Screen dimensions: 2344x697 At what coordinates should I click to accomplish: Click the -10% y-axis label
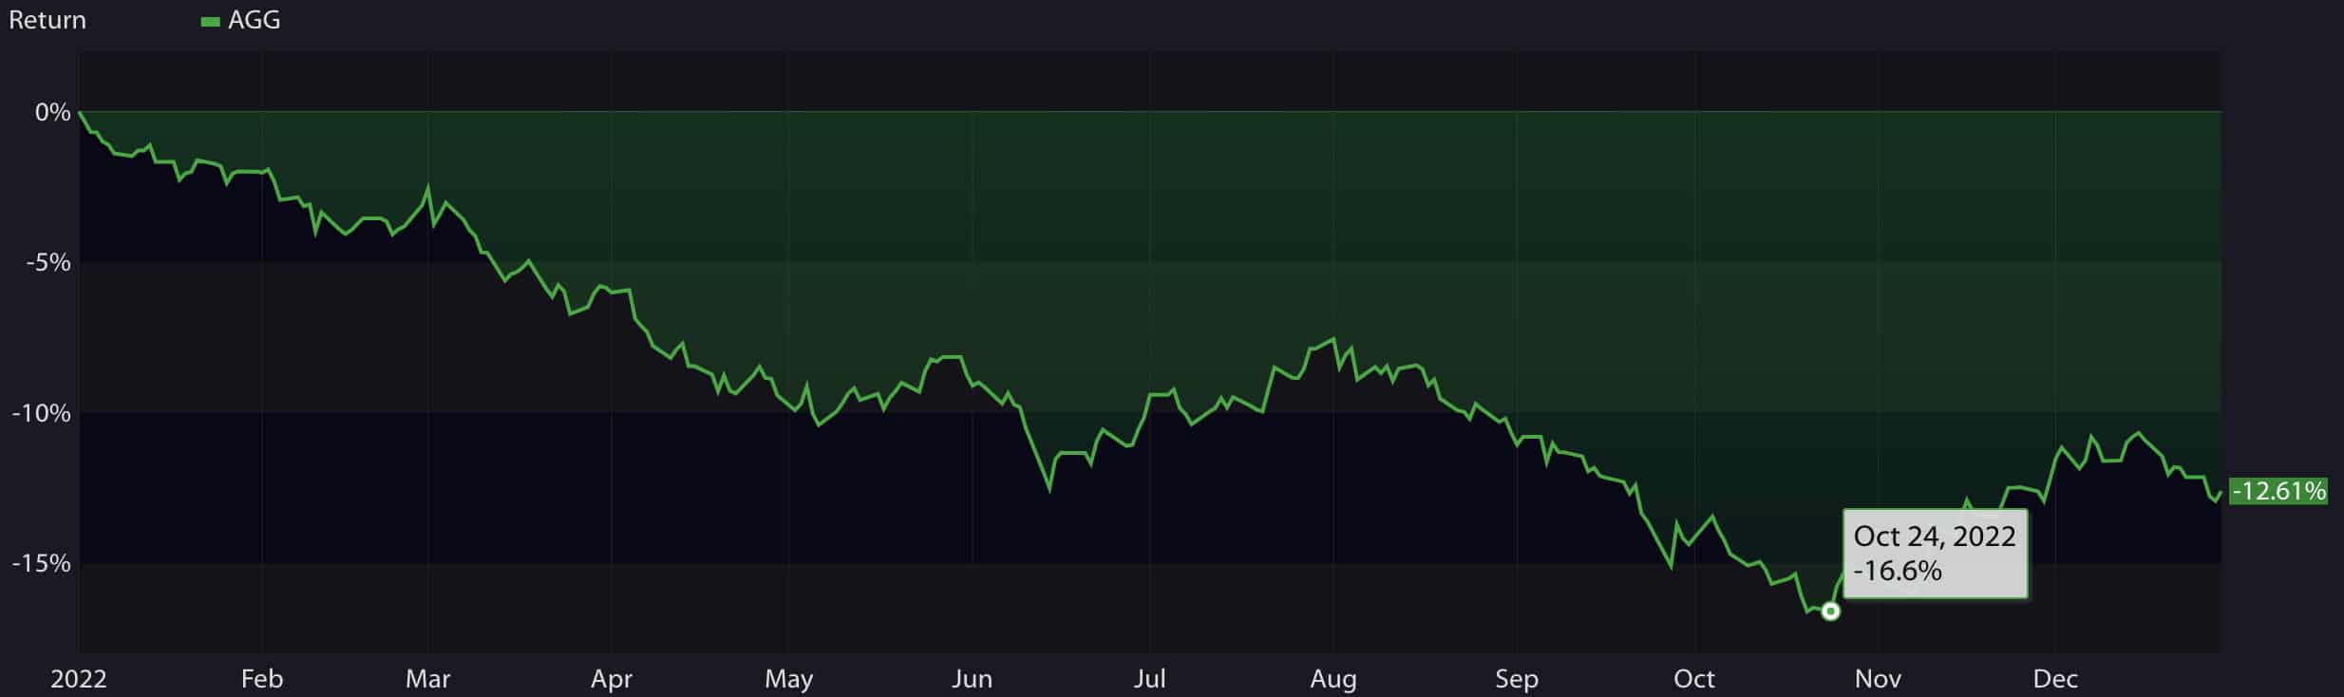click(42, 413)
